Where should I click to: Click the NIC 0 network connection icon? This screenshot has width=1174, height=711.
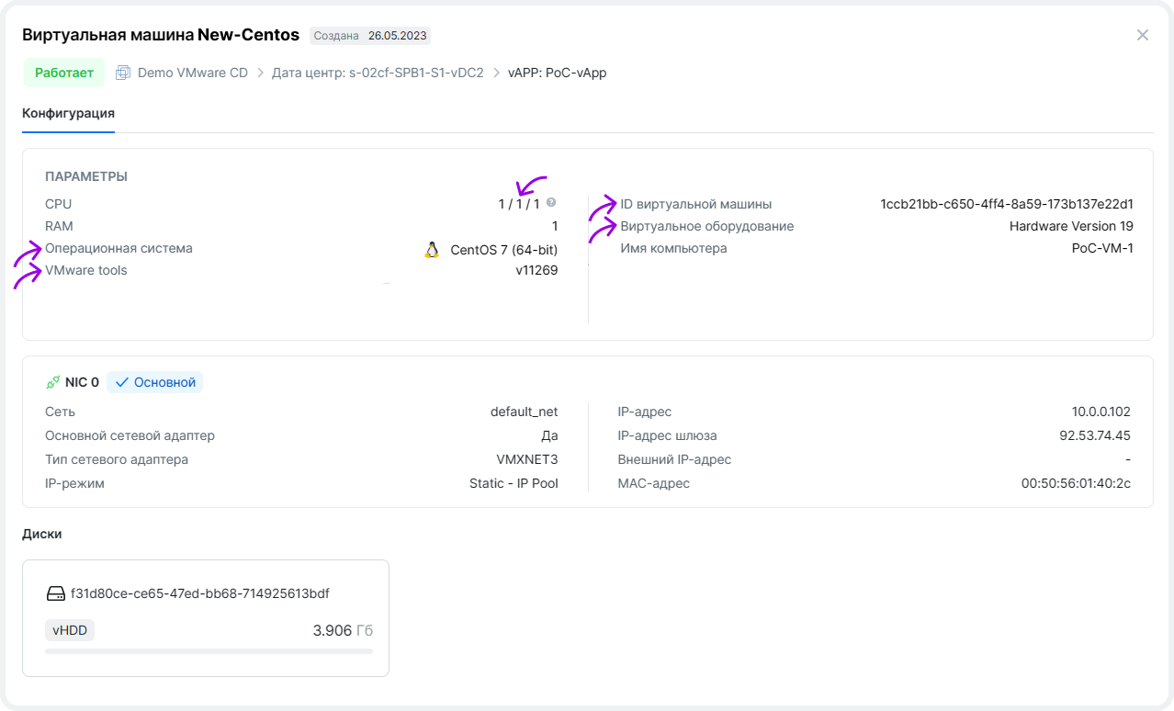(53, 382)
